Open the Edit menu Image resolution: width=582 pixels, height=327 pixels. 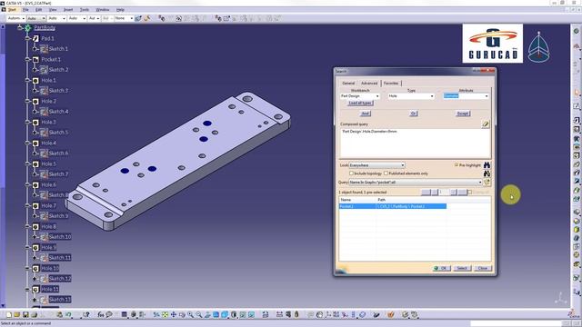pyautogui.click(x=38, y=10)
